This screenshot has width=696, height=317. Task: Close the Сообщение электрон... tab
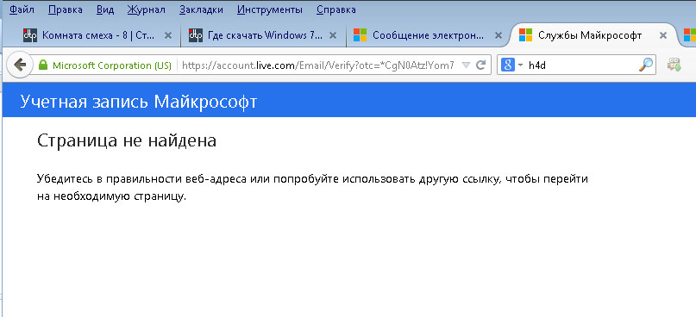[498, 35]
